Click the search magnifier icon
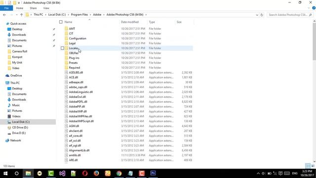The width and height of the screenshot is (316, 178). [311, 15]
